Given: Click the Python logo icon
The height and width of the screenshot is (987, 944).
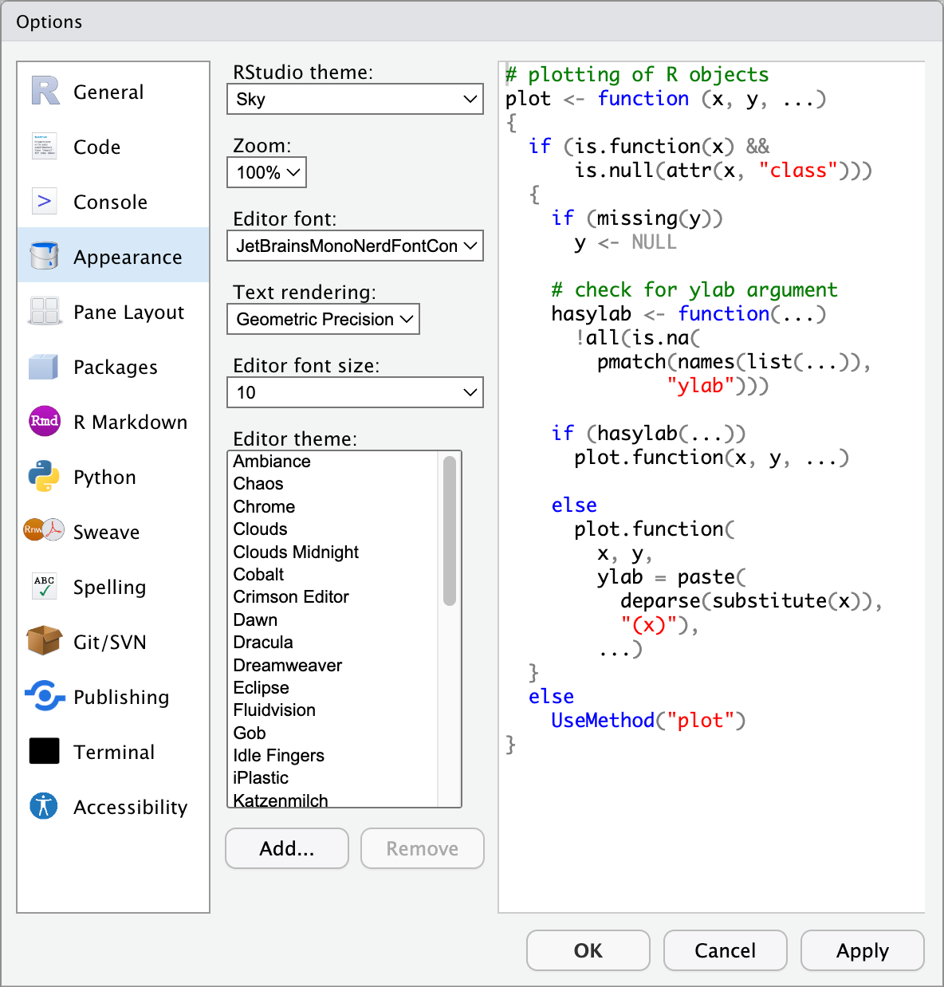Looking at the screenshot, I should pos(44,476).
